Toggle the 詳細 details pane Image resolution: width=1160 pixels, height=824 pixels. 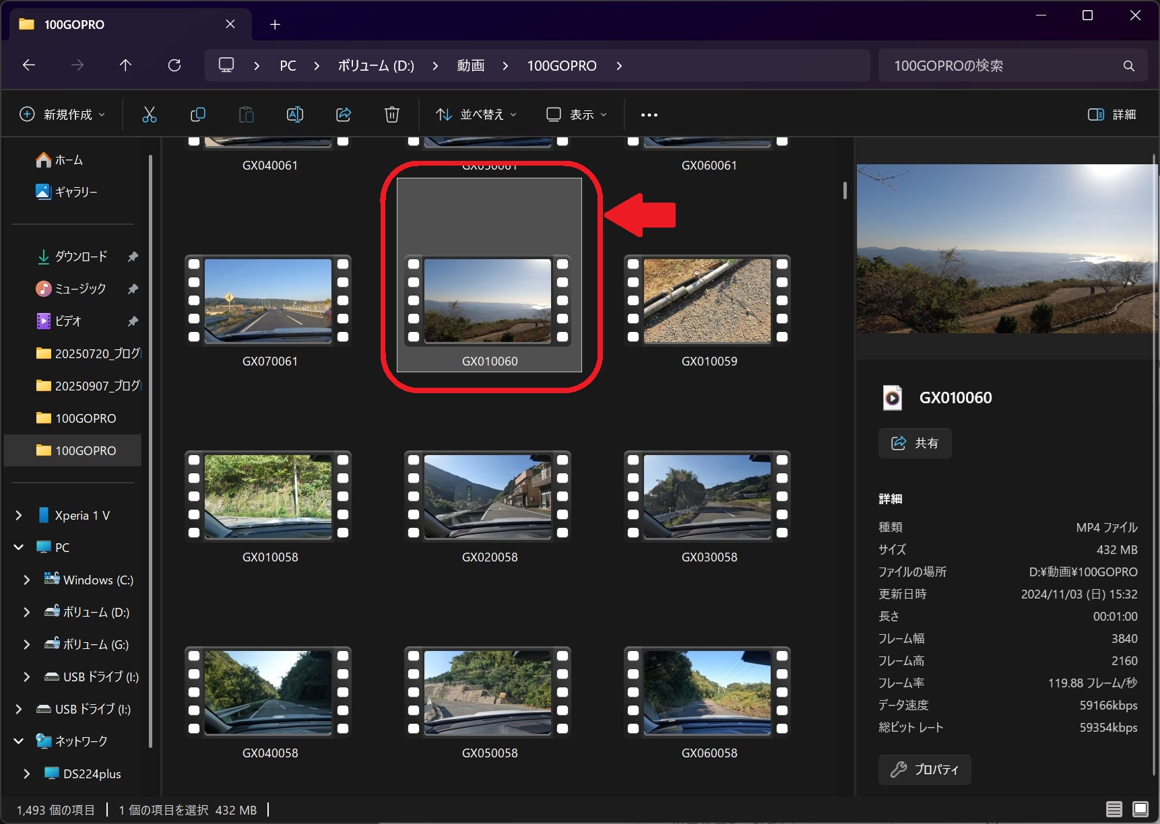(1112, 114)
